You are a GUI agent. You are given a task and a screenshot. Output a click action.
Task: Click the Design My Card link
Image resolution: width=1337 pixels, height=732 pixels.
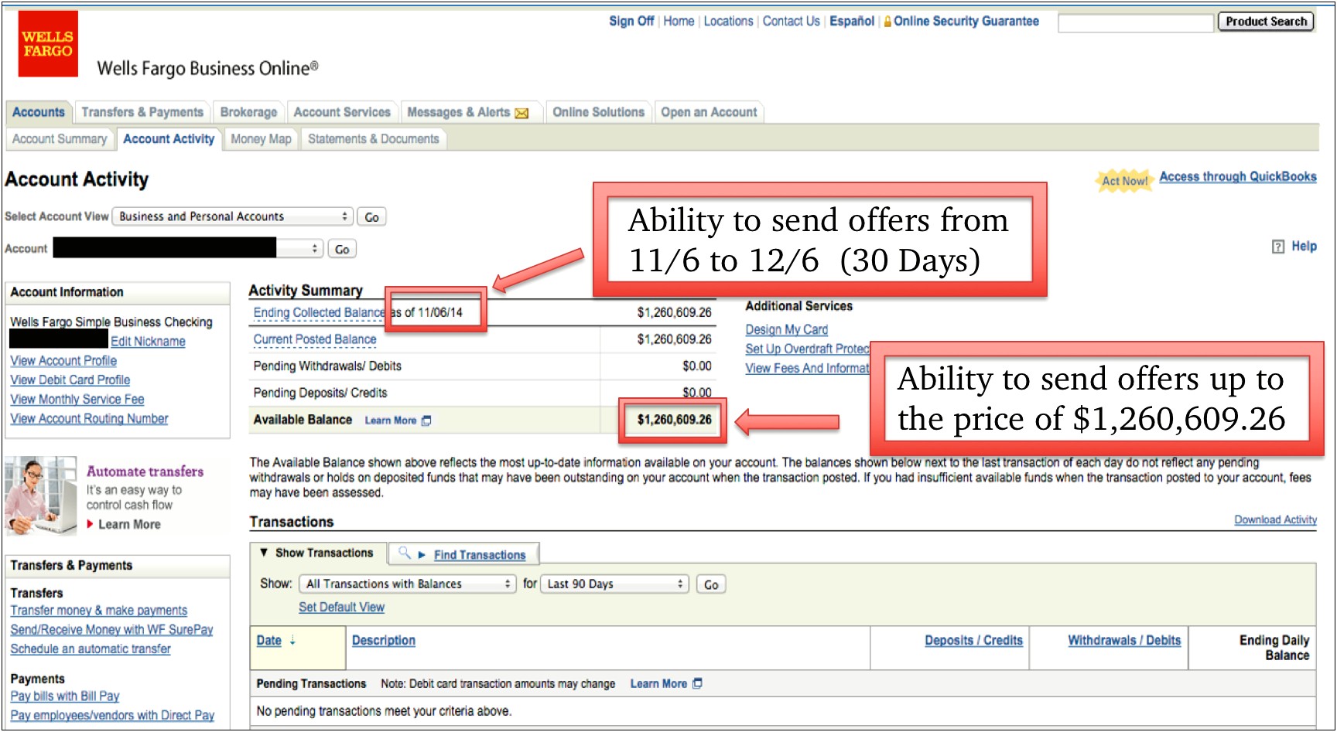click(786, 329)
